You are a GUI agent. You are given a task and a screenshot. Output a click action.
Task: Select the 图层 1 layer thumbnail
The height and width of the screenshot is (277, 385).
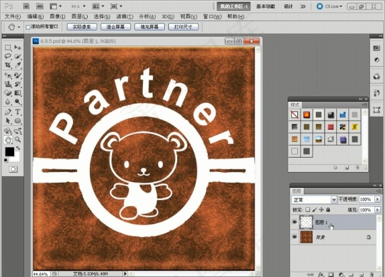point(307,221)
